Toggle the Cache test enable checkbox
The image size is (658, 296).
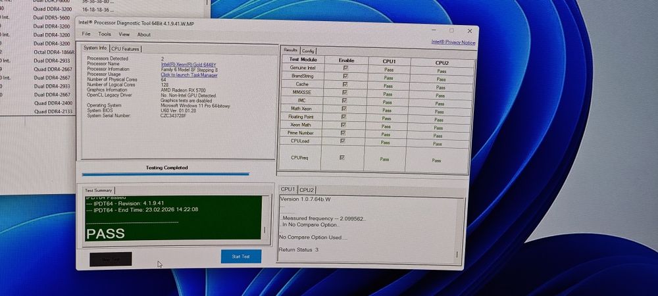coord(345,84)
